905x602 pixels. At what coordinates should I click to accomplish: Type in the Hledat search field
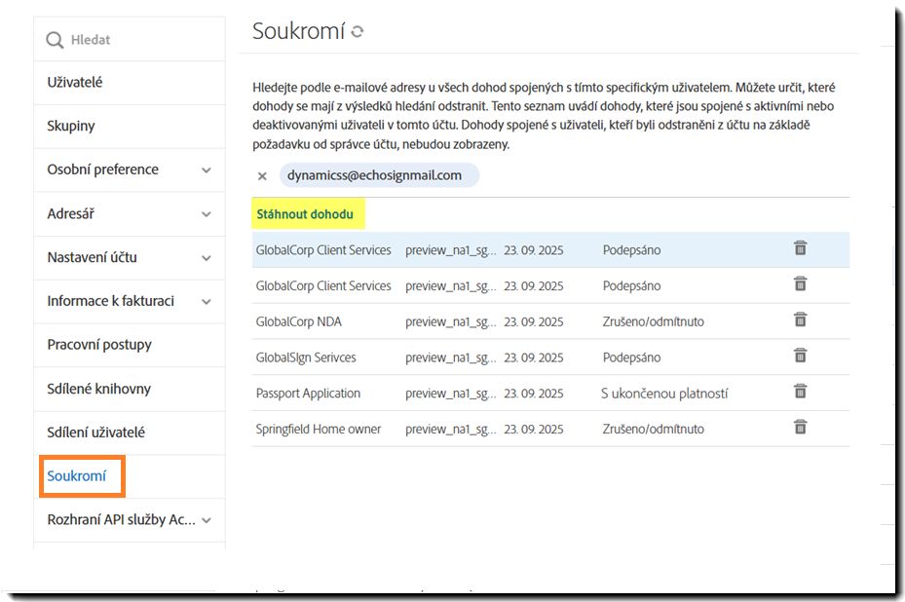tap(136, 40)
